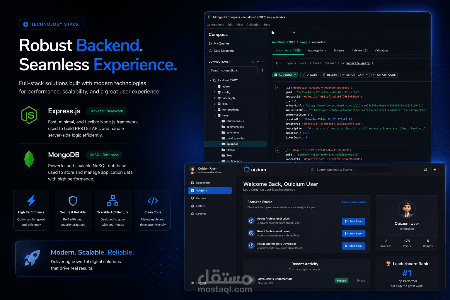Follow the Explore more exams link
Image resolution: width=450 pixels, height=300 pixels.
click(354, 202)
